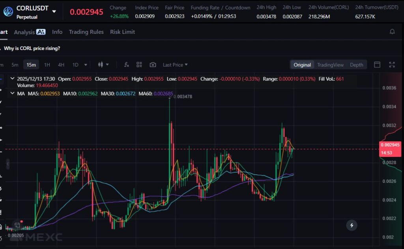Take a chart screenshot with camera icon
This screenshot has width=404, height=249.
pyautogui.click(x=153, y=65)
